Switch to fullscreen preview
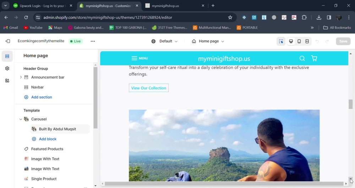Image resolution: width=355 pixels, height=188 pixels. coord(307,41)
